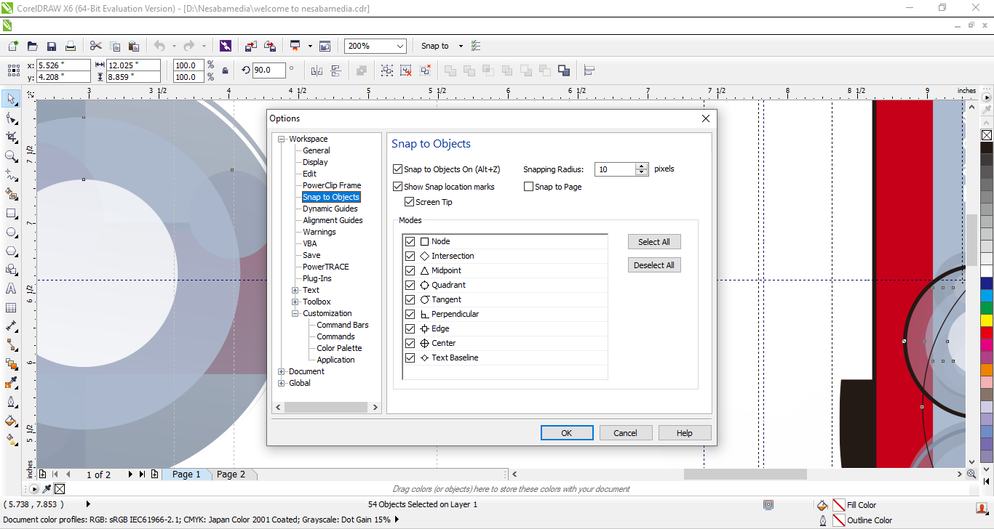This screenshot has width=994, height=529.
Task: Click the Save icon in toolbar
Action: click(x=52, y=46)
